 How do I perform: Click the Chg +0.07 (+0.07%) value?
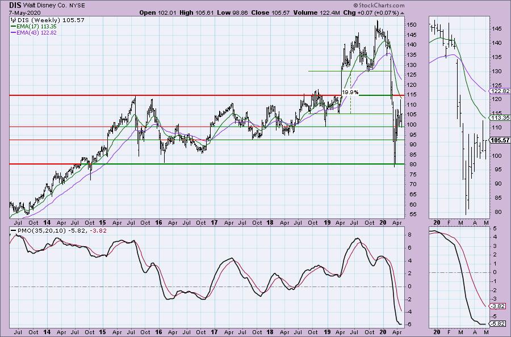point(371,12)
